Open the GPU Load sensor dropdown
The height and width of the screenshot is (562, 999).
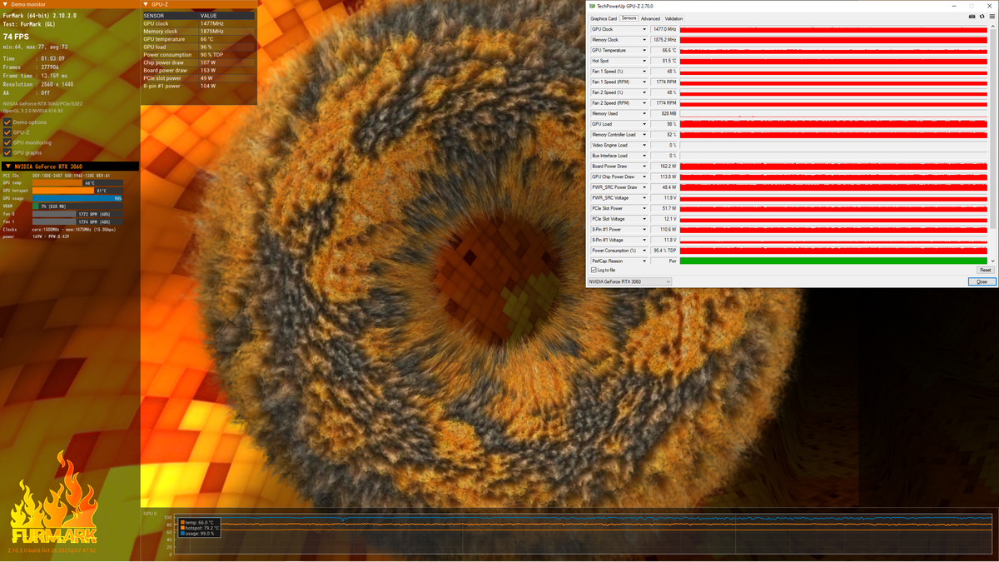644,124
